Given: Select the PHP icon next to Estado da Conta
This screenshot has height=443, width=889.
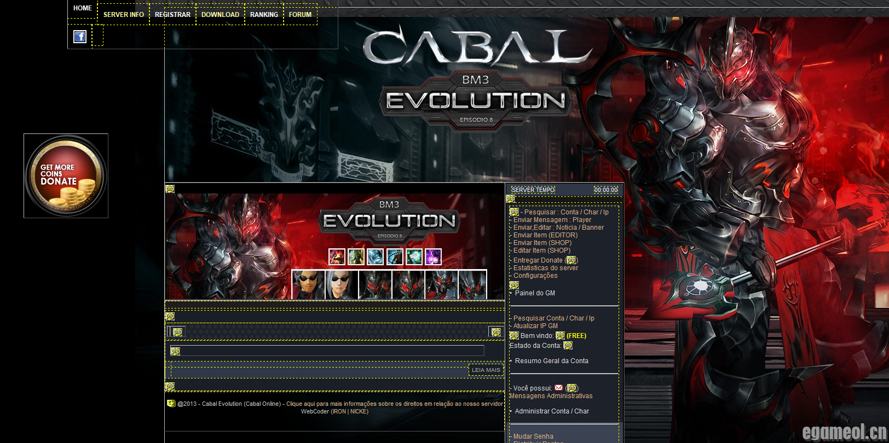Looking at the screenshot, I should [568, 346].
